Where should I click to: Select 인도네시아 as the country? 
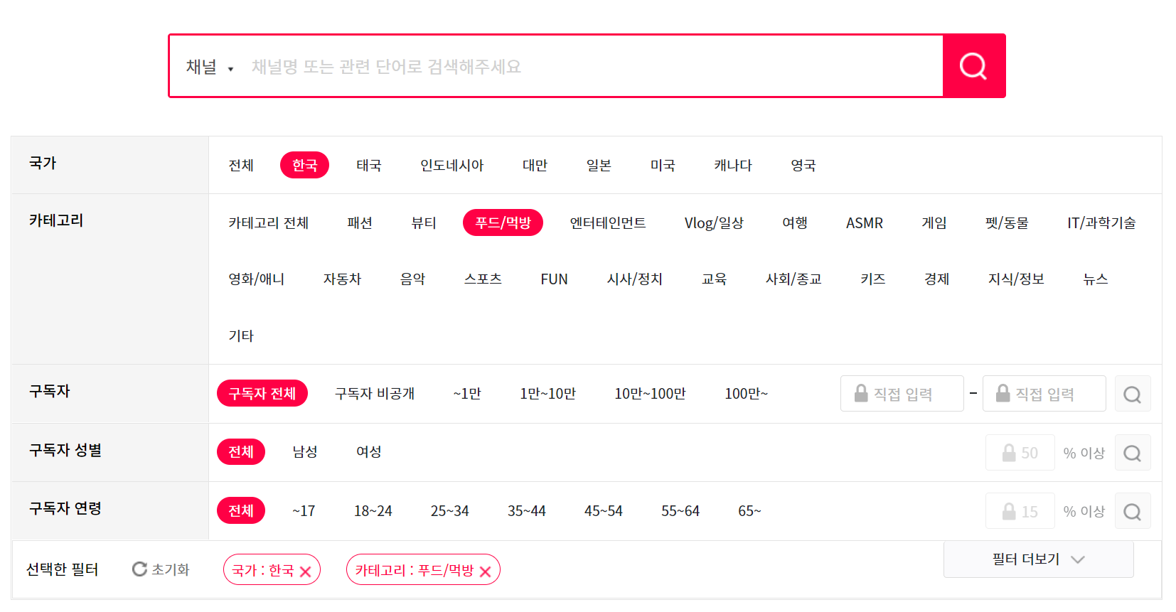[451, 165]
